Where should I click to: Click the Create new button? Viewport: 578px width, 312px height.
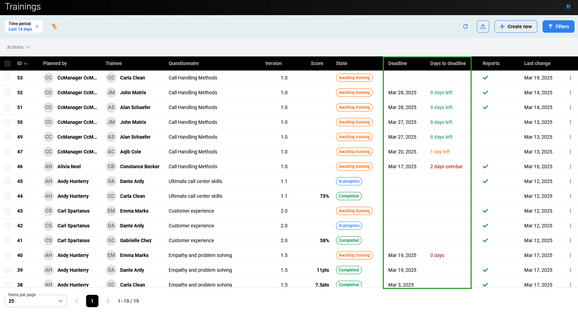pos(515,26)
